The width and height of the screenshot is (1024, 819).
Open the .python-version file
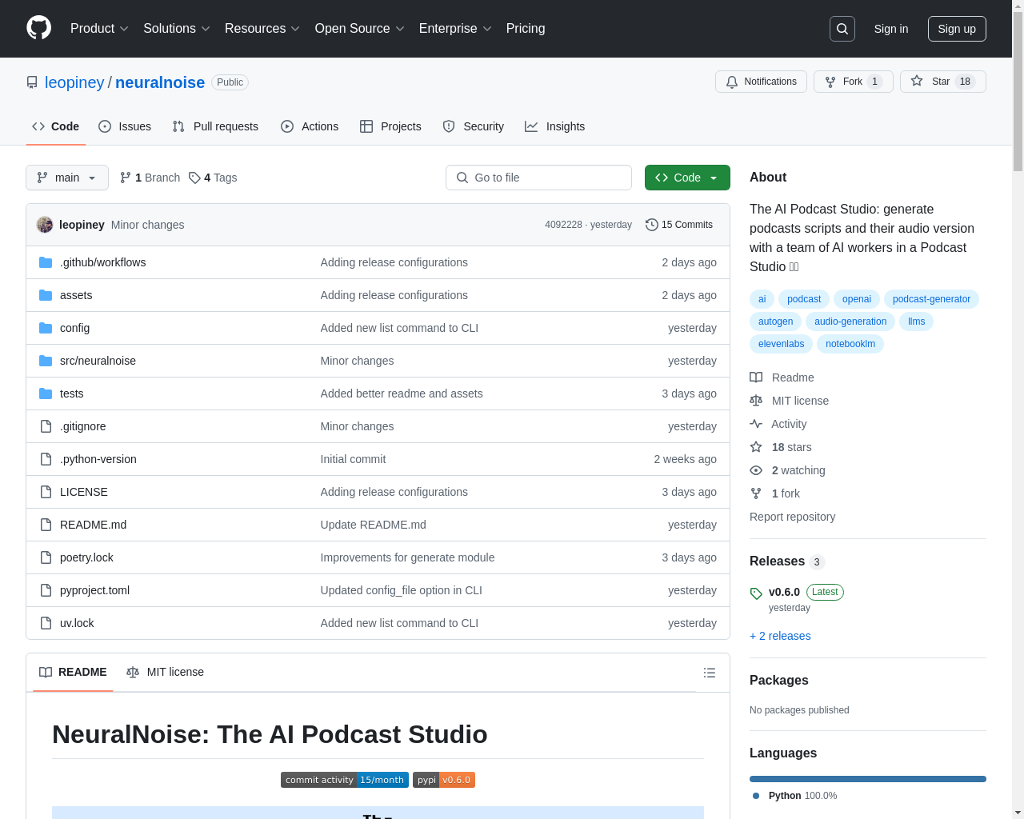pos(98,459)
